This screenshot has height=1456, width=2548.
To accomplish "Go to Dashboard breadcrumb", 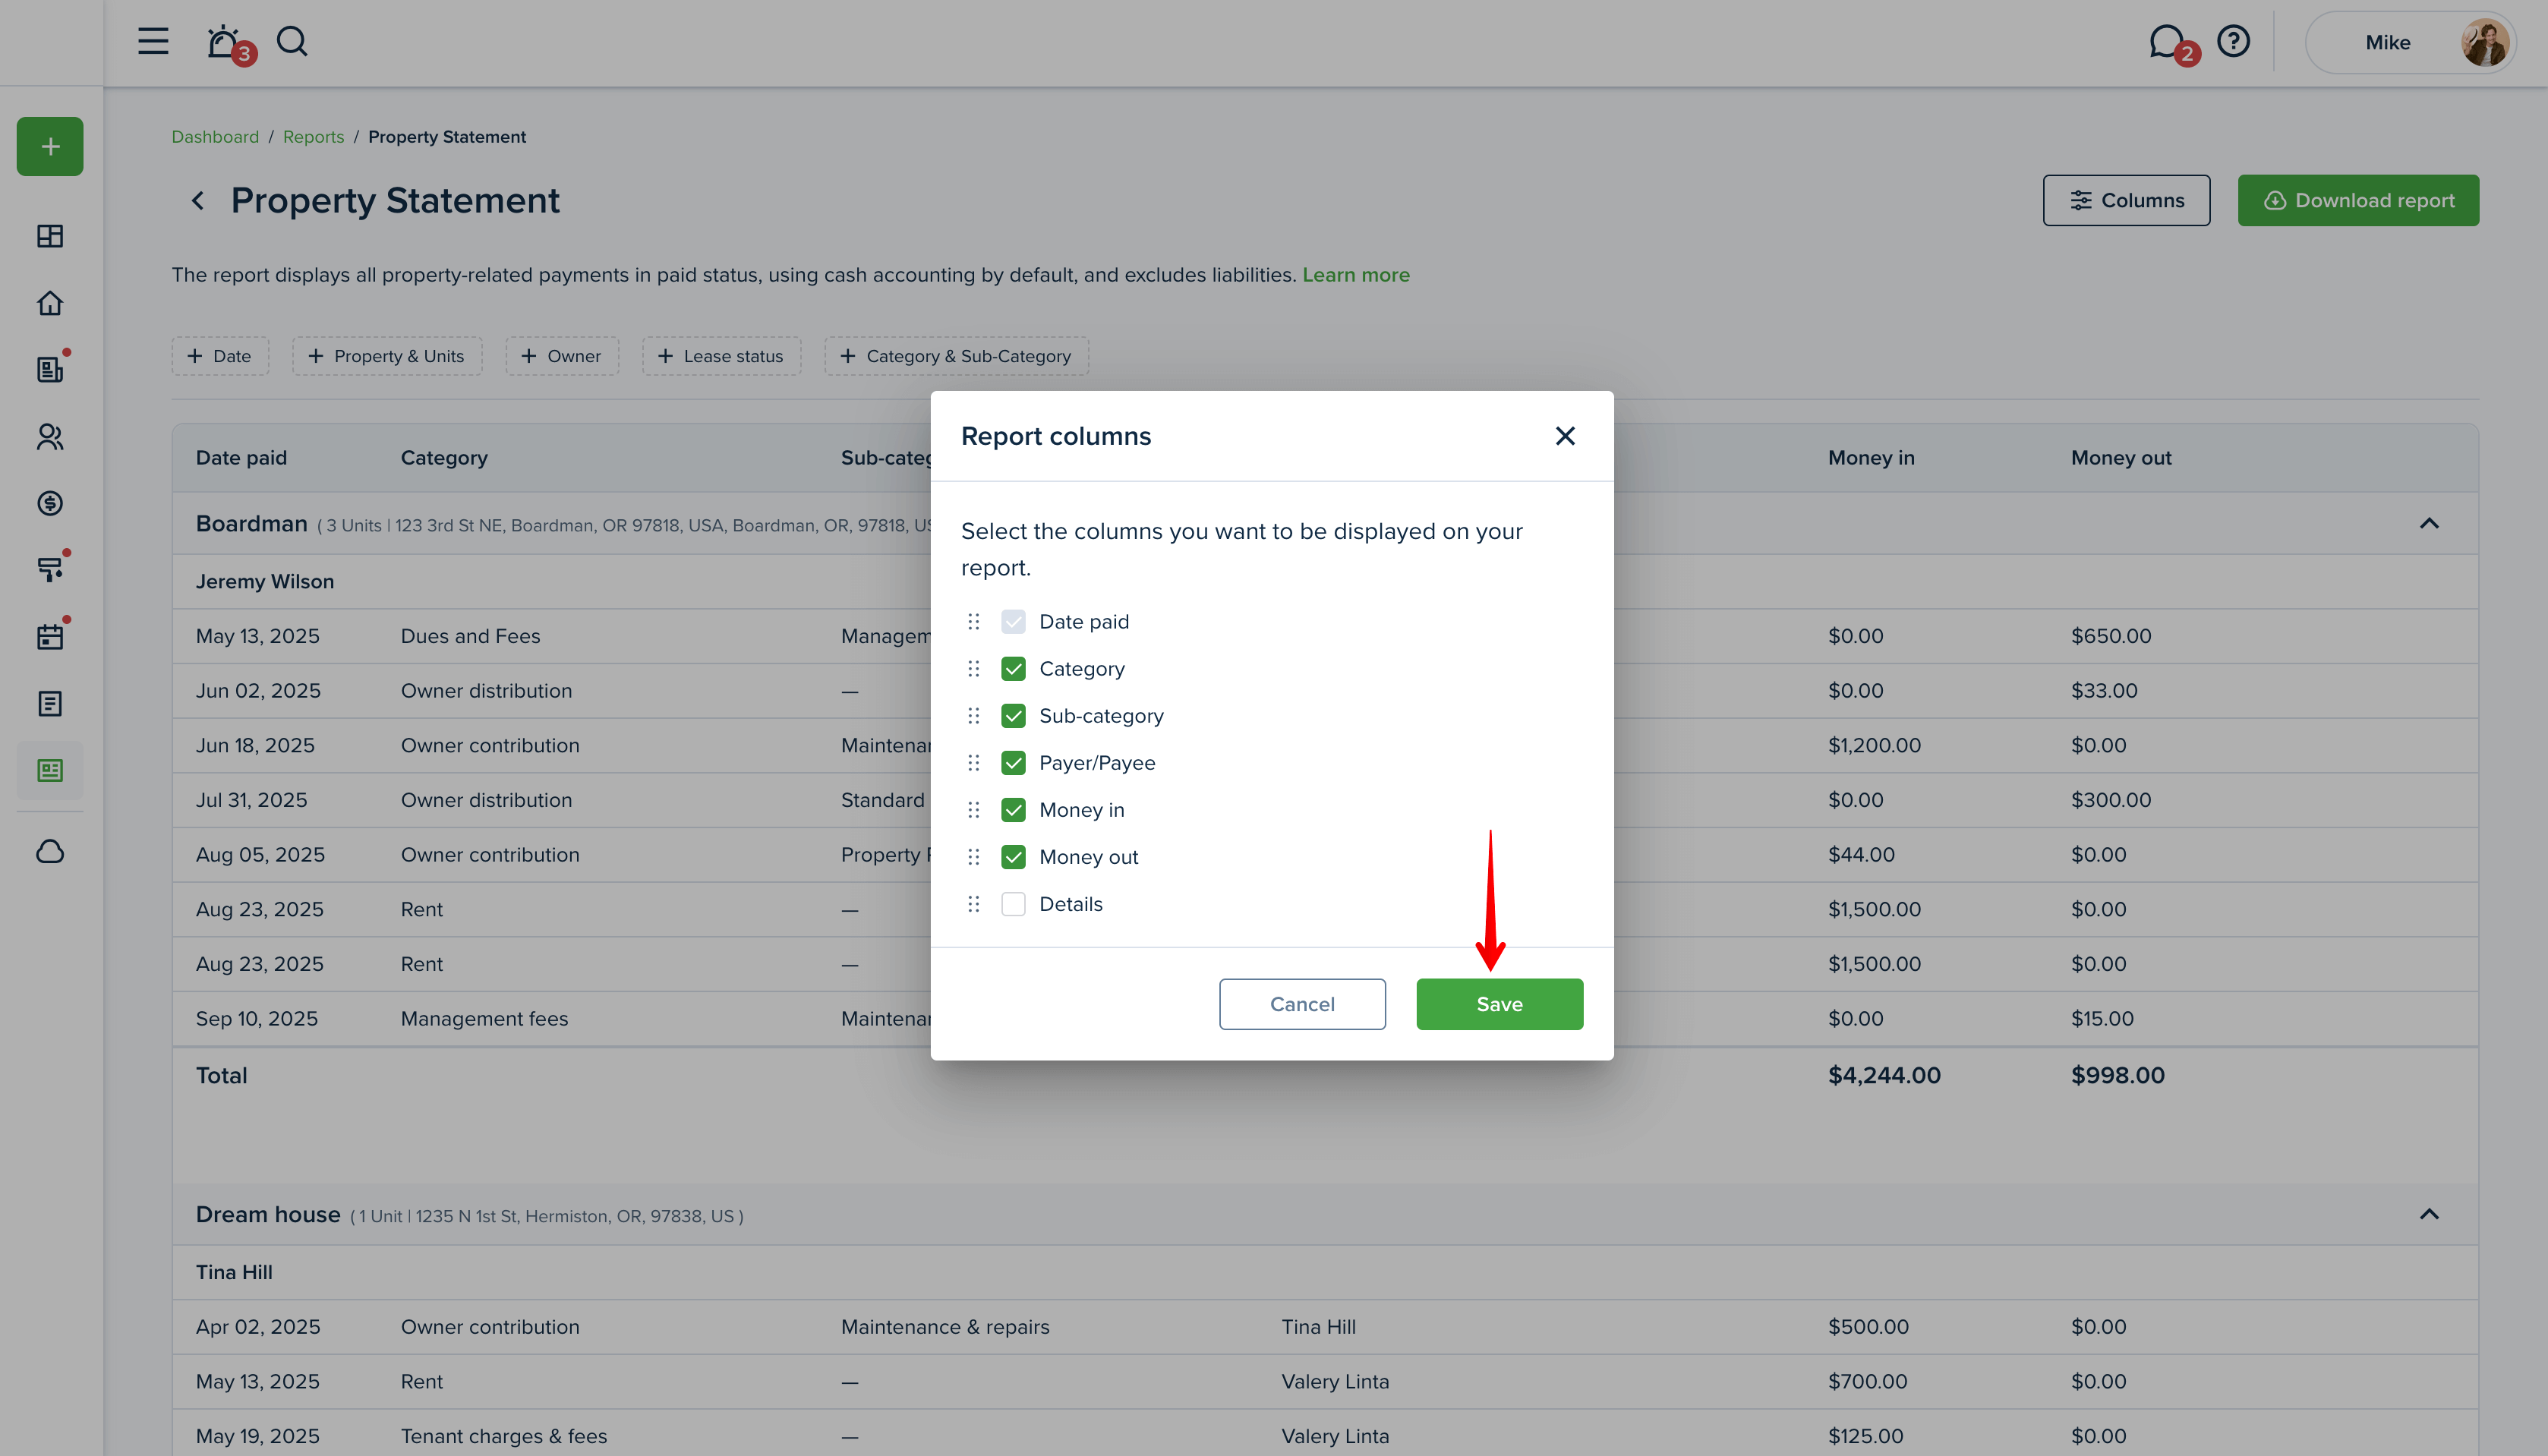I will tap(215, 137).
